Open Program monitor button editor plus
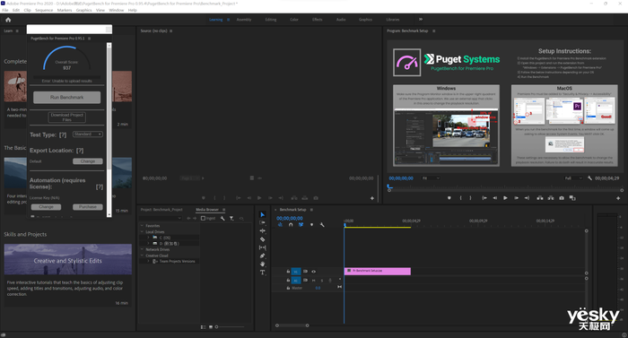This screenshot has width=628, height=338. click(x=618, y=198)
